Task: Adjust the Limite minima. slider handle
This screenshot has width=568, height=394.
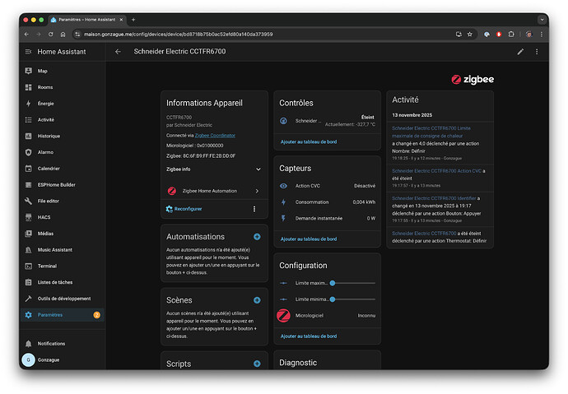Action: [333, 299]
